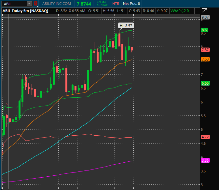Screen dimensions: 219x190
Task: Click the studies/price axis curve icon
Action: tap(204, 11)
